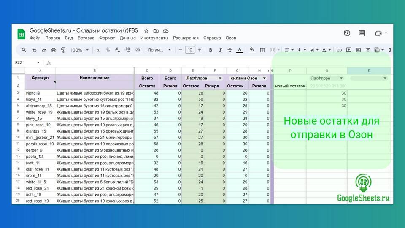Image resolution: width=405 pixels, height=228 pixels.
Task: Open font family dropdown
Action: click(159, 50)
